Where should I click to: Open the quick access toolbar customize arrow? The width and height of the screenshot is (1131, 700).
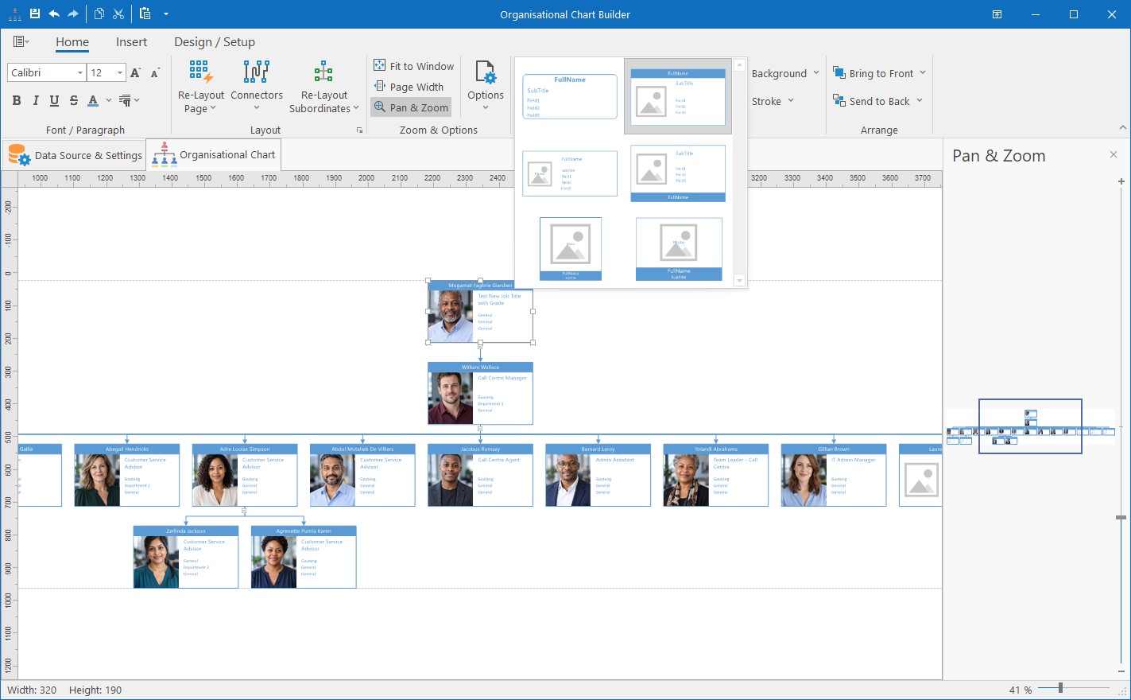coord(165,14)
